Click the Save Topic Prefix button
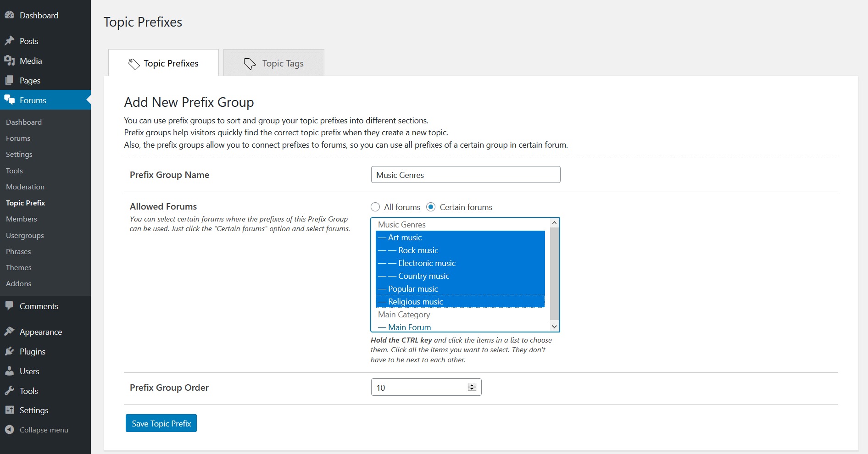Image resolution: width=868 pixels, height=454 pixels. [161, 423]
